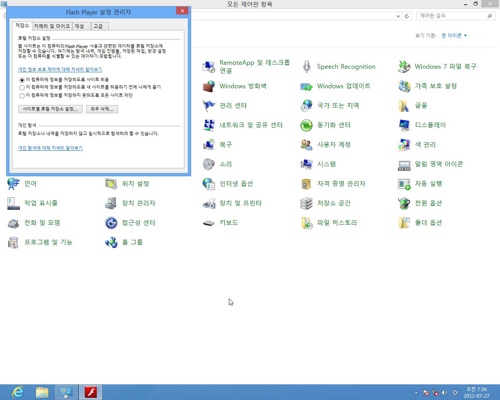Open the 프로그램 및 기능 icon
Screen dimensions: 500x400
click(14, 242)
